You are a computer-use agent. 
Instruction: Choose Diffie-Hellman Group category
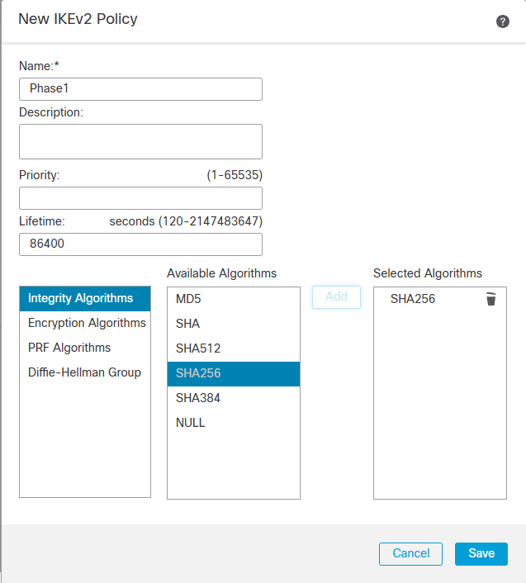[x=84, y=372]
